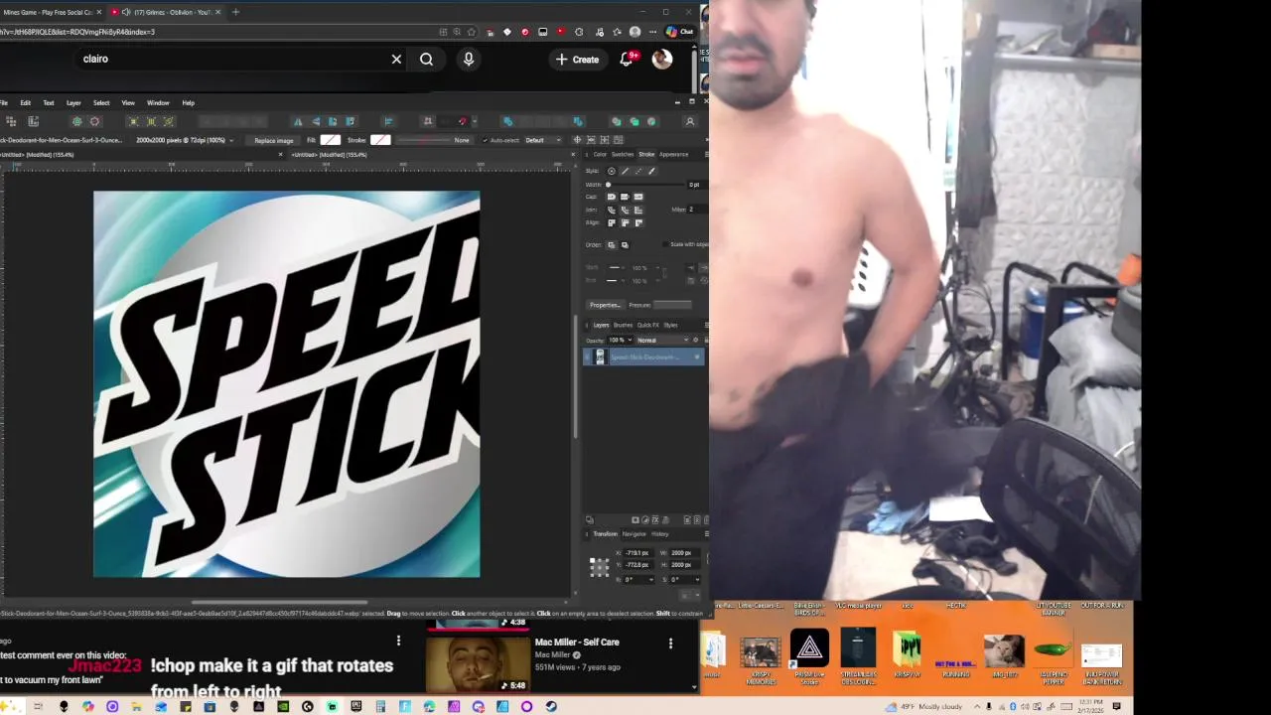Open the Window menu in Affinity
Viewport: 1271px width, 715px height.
tap(158, 103)
